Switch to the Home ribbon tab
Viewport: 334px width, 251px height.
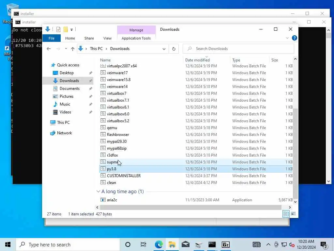(x=70, y=38)
